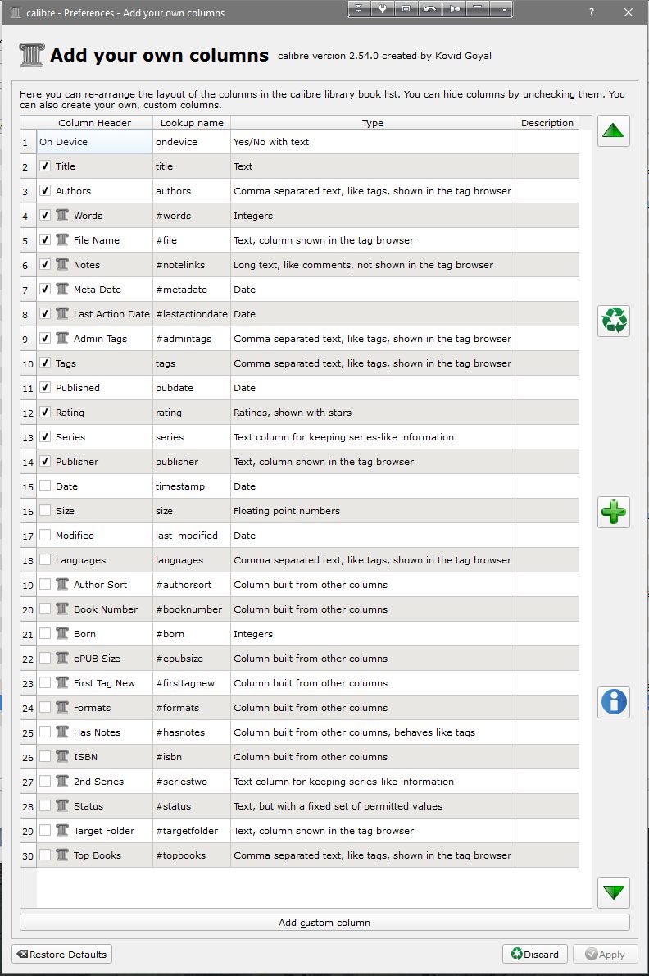
Task: Enable the Languages column checkbox
Action: click(45, 559)
